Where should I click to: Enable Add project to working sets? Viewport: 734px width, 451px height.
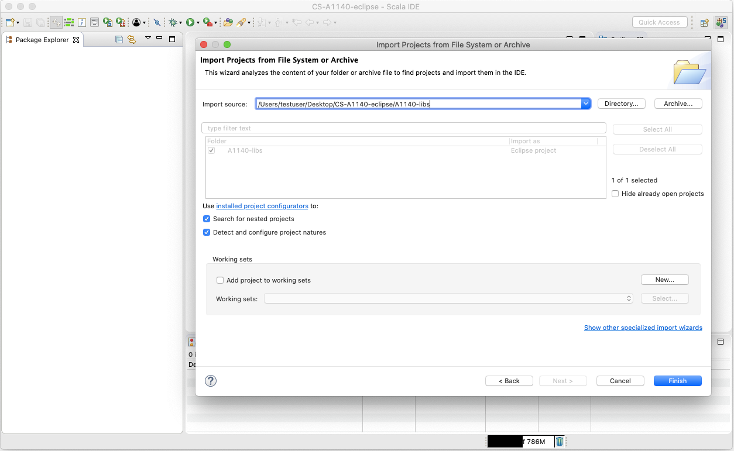point(220,280)
